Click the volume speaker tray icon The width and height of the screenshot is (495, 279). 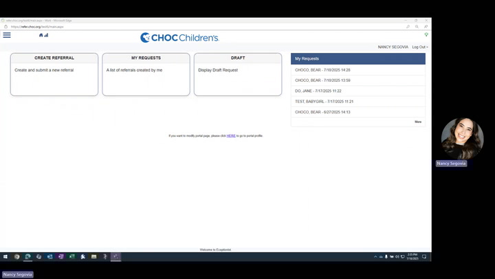pos(397,256)
